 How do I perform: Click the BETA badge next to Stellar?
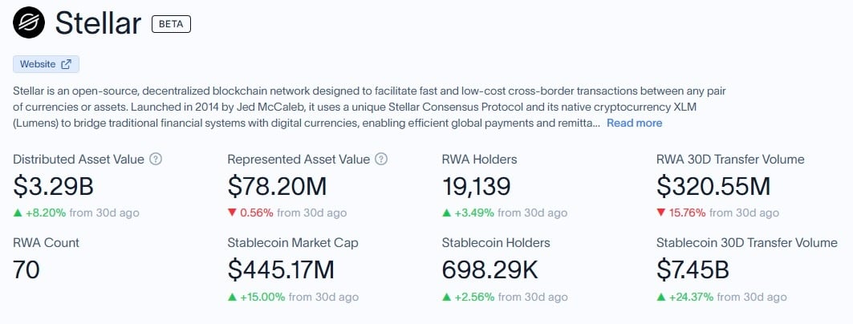tap(171, 24)
